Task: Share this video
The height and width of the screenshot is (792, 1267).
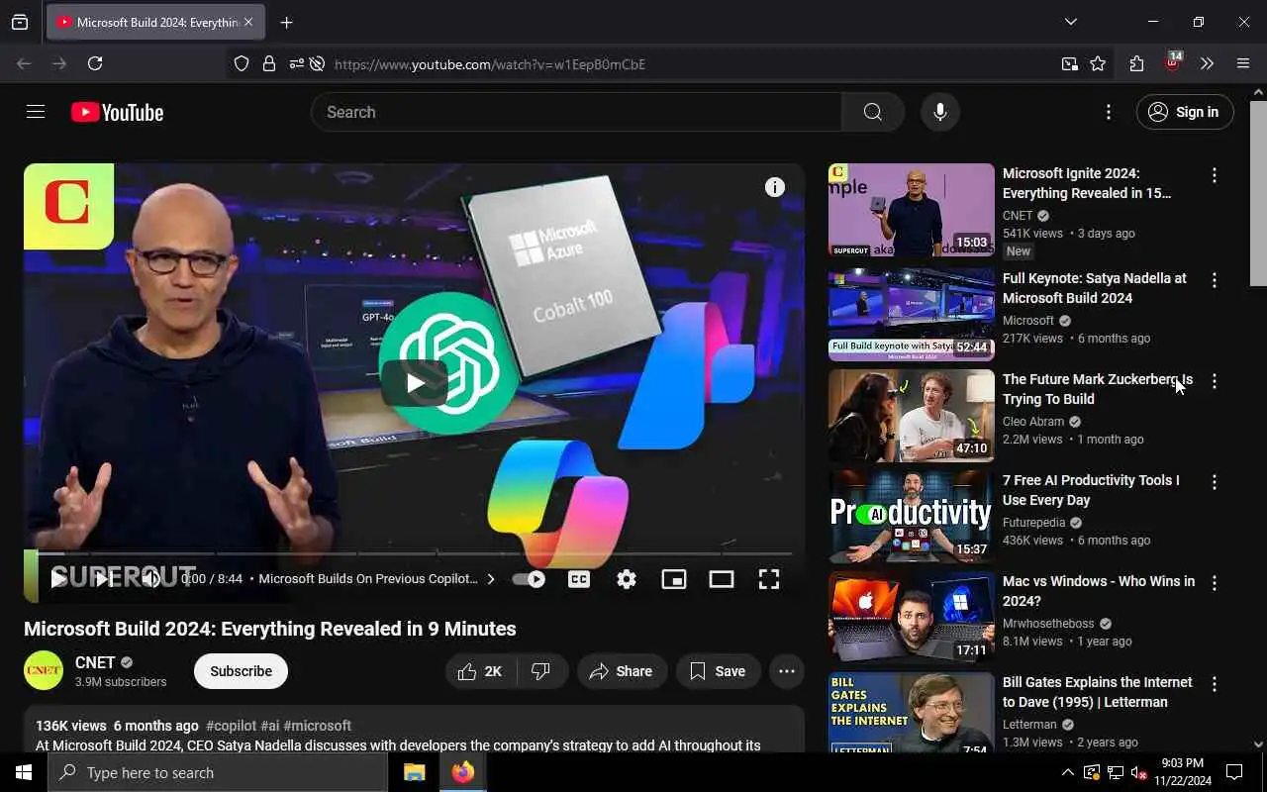Action: pyautogui.click(x=623, y=671)
